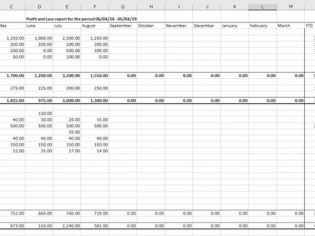
Task: Select column header K
Action: (x=234, y=7)
